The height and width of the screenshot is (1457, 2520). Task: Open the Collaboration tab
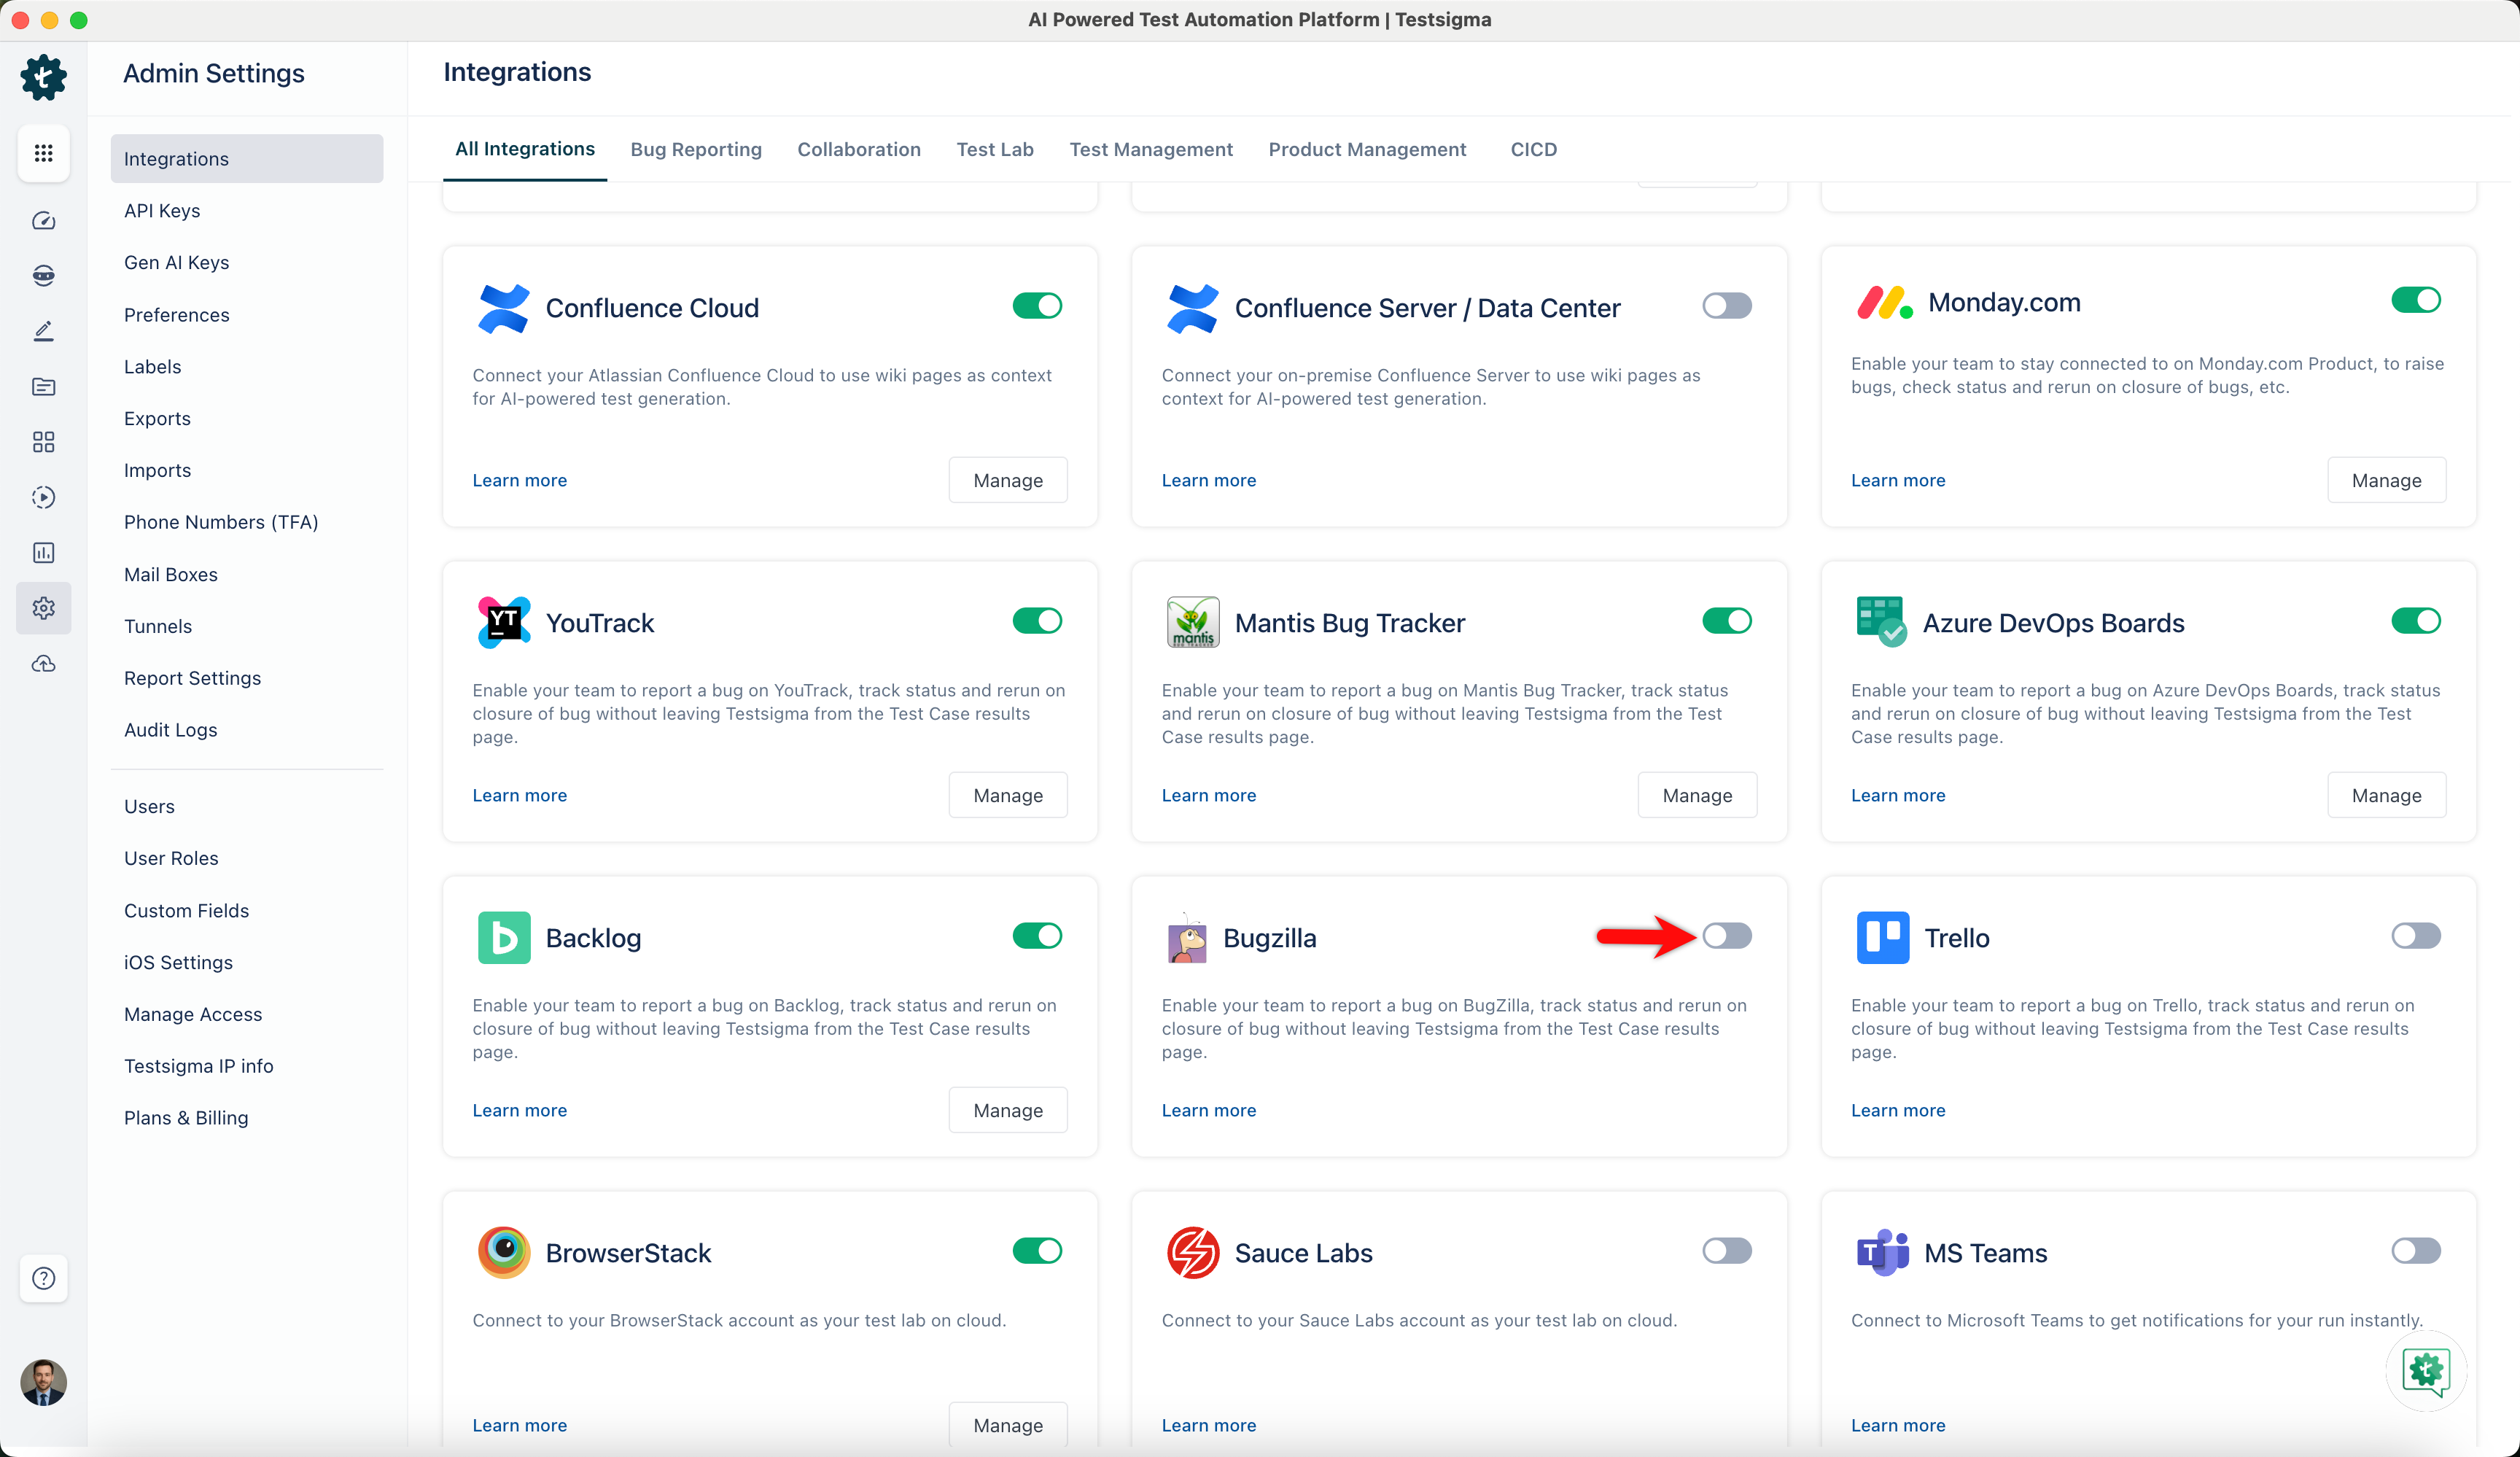(x=859, y=150)
